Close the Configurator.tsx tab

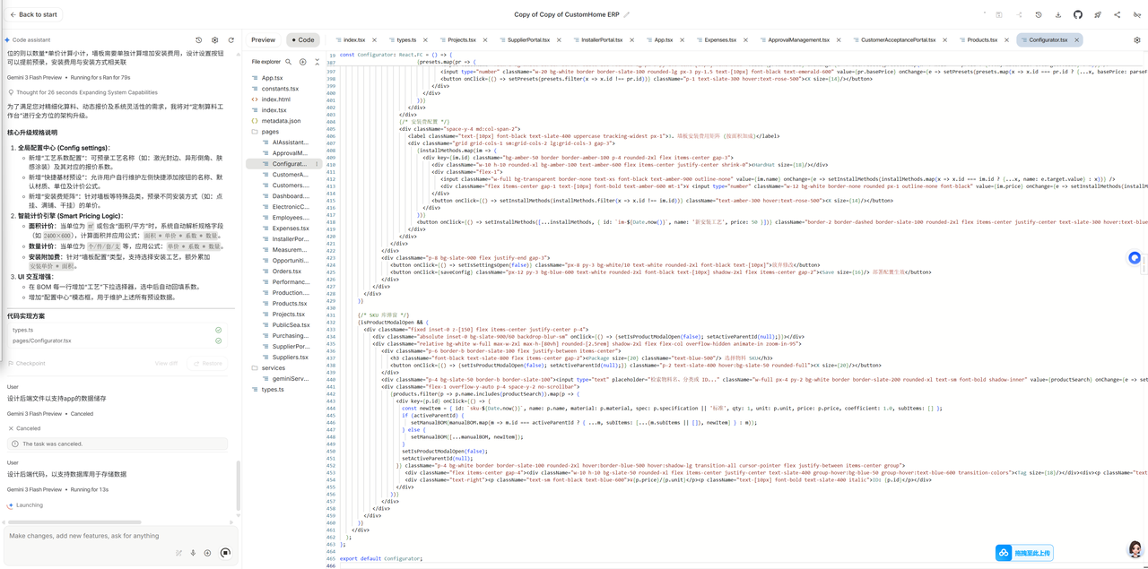point(1075,40)
